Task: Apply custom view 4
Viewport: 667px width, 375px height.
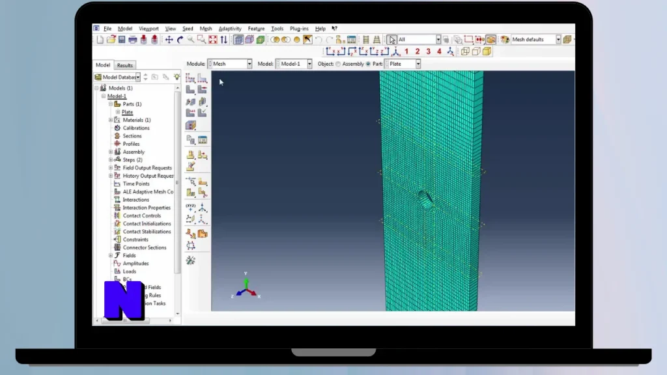Action: pyautogui.click(x=439, y=51)
